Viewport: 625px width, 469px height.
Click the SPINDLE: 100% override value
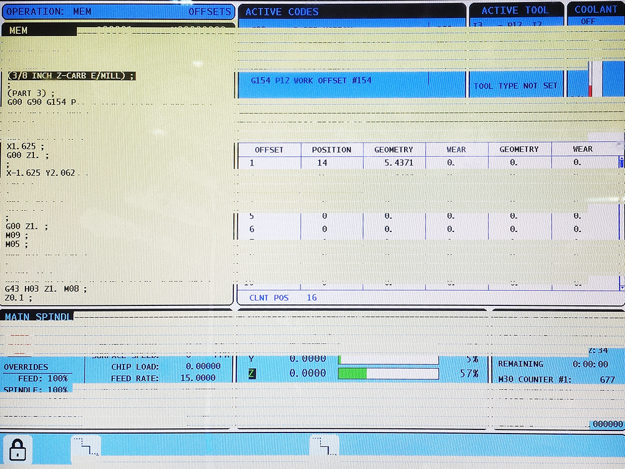[x=35, y=390]
